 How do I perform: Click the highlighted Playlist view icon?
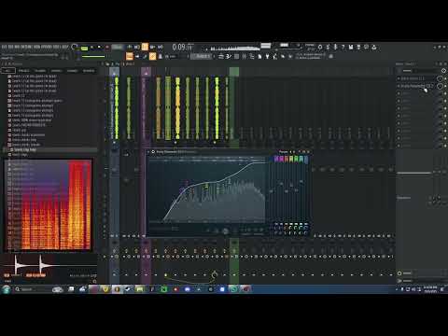pyautogui.click(x=130, y=56)
